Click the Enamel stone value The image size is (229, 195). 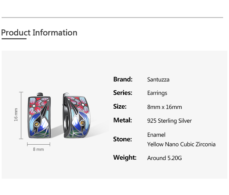pos(156,135)
